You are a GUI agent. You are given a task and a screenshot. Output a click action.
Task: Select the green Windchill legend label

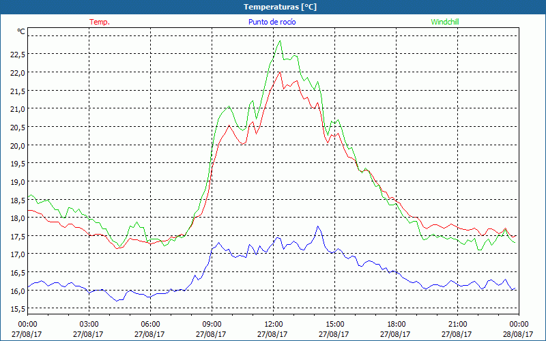445,22
